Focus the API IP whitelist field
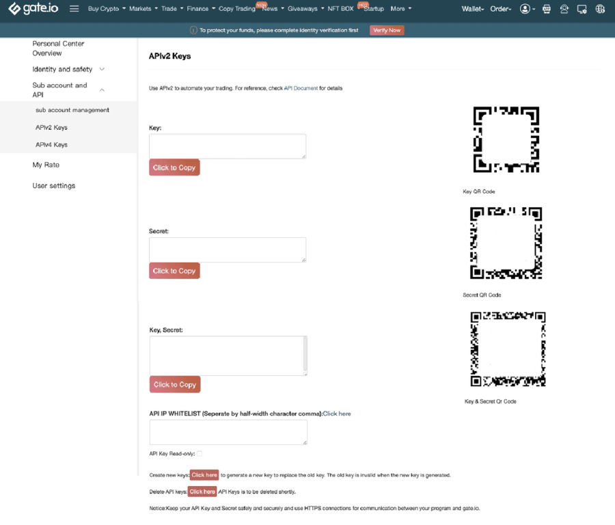This screenshot has height=525, width=615. [x=228, y=433]
